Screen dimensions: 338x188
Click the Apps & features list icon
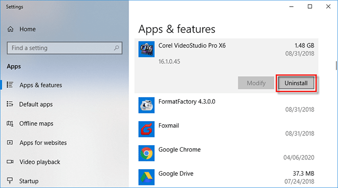10,85
